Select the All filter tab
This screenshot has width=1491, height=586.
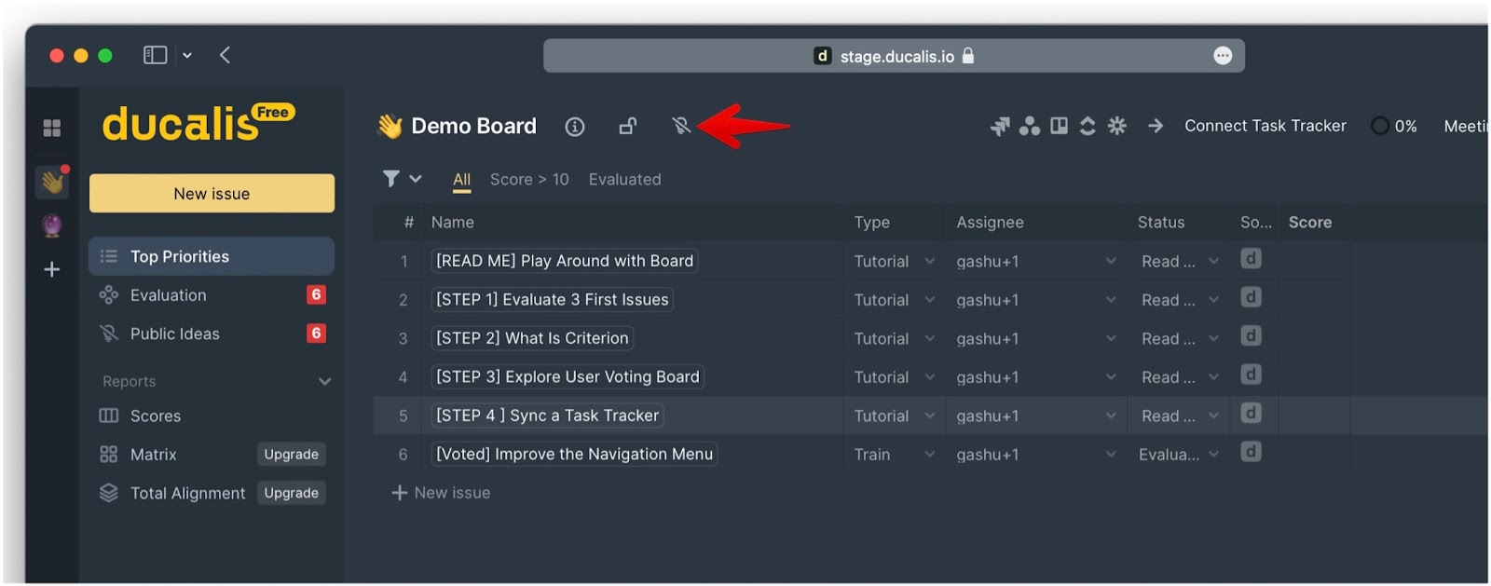(x=462, y=180)
